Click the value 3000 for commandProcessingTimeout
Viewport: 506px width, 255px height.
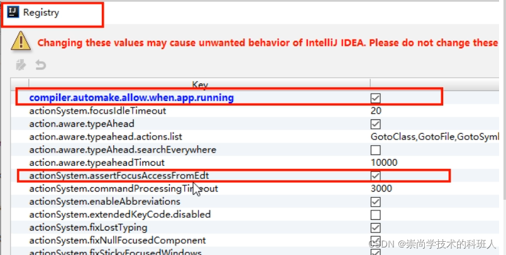382,188
